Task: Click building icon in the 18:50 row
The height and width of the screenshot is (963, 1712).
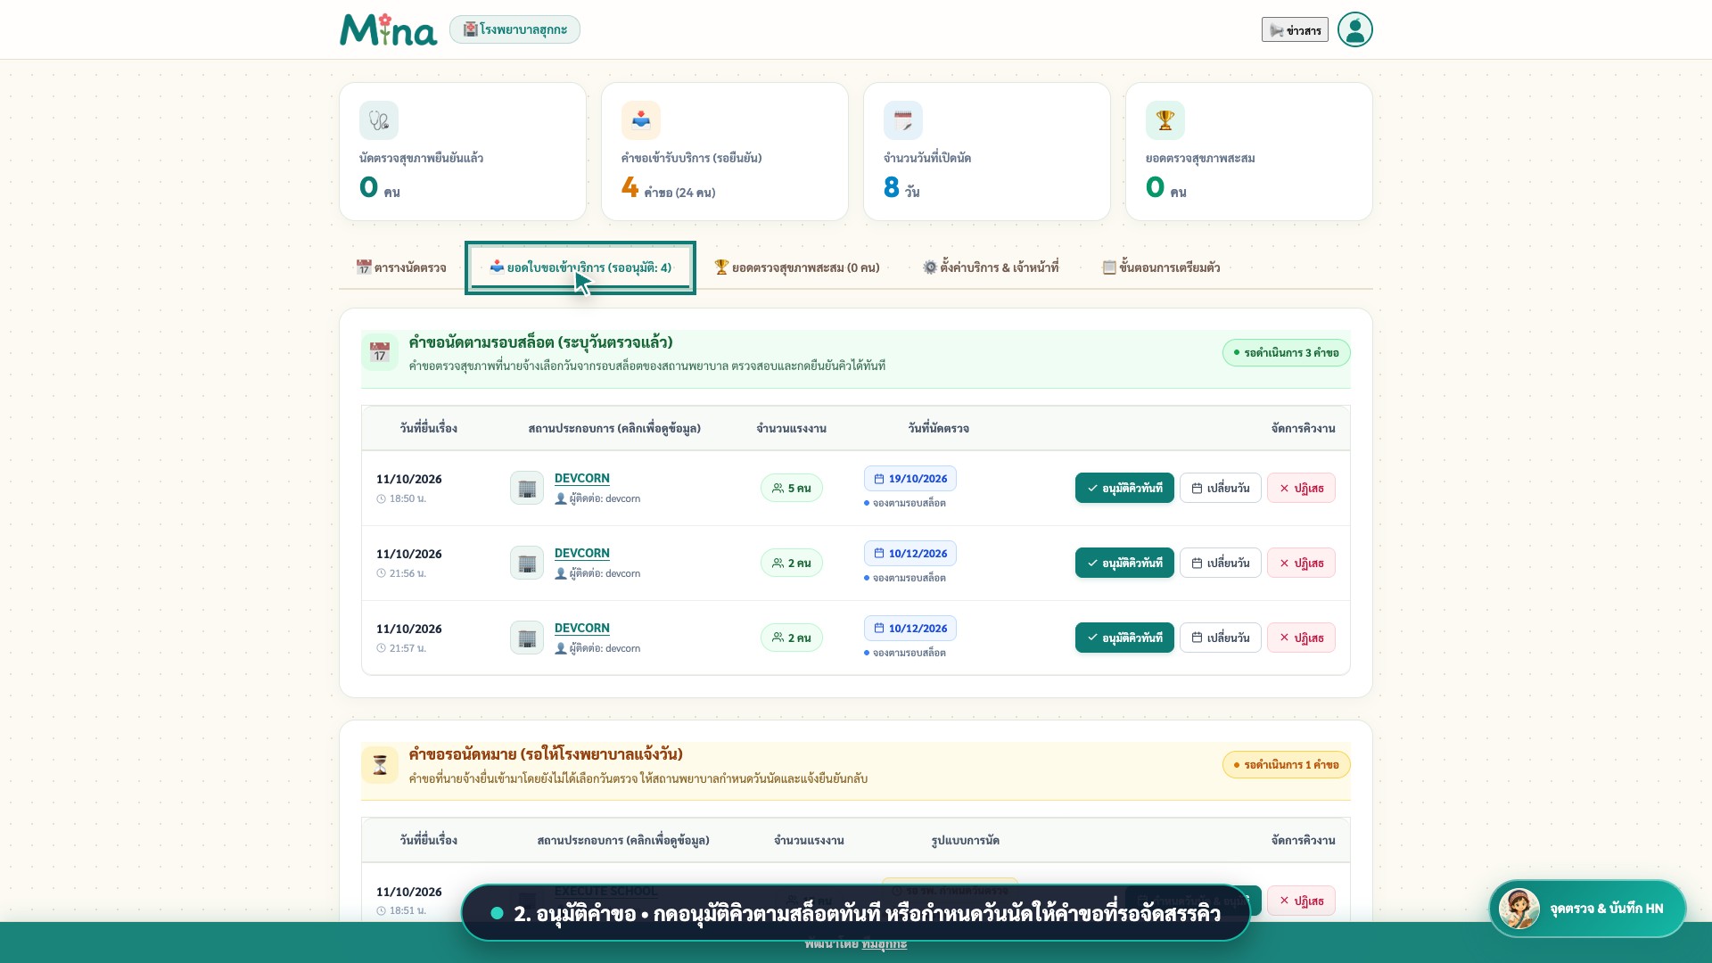Action: point(527,488)
